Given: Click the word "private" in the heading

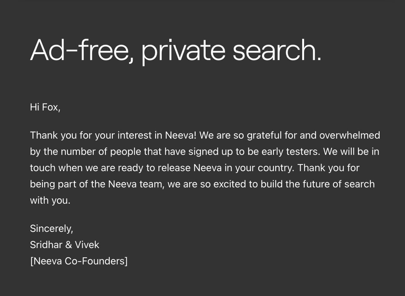Looking at the screenshot, I should pyautogui.click(x=183, y=51).
